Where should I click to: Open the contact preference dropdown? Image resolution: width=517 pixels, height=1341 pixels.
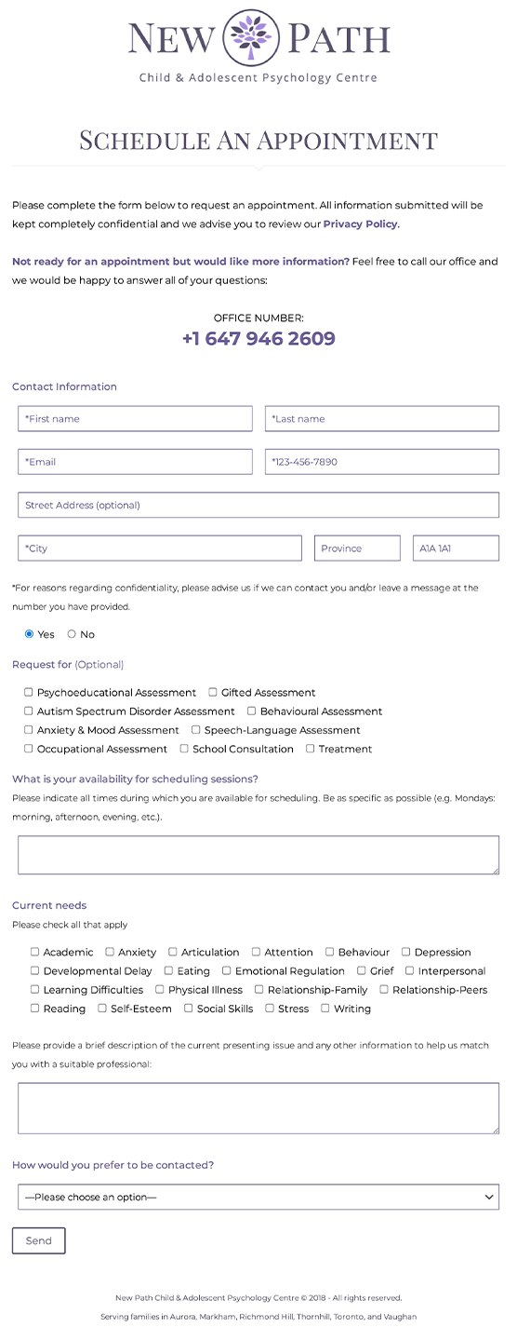click(258, 1197)
